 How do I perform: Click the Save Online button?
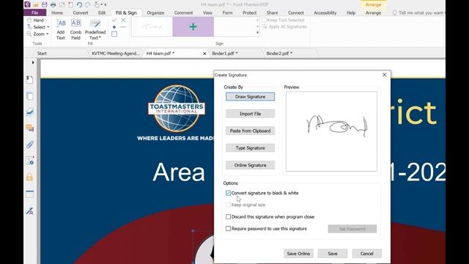[298, 254]
